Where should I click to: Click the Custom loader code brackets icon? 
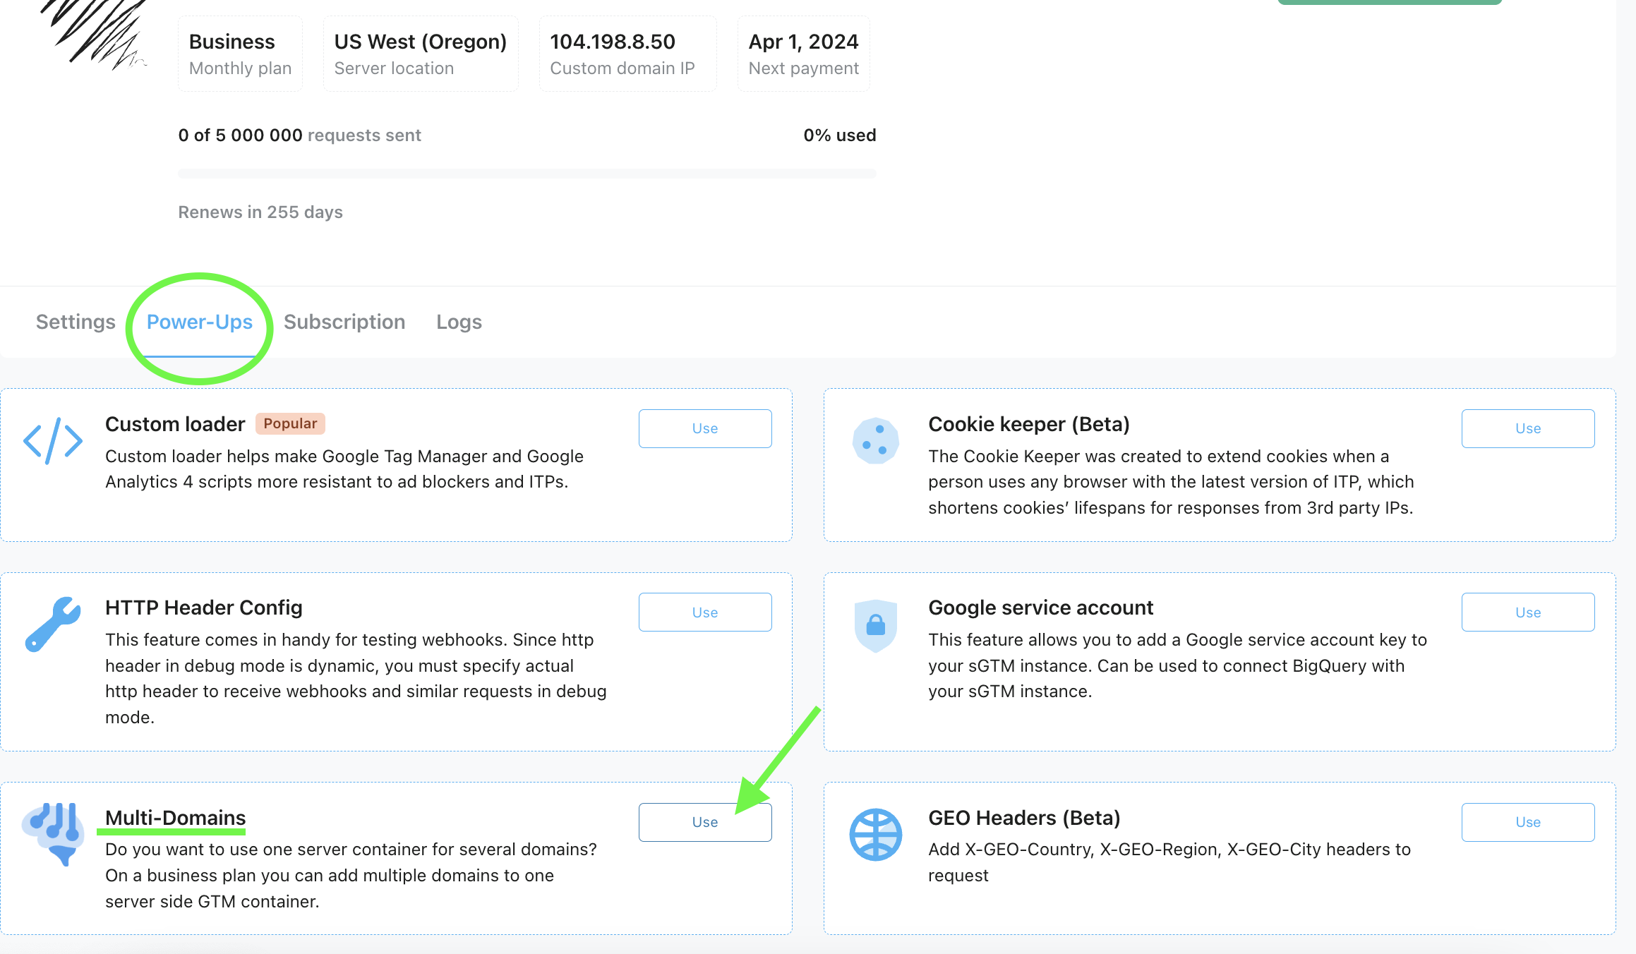(x=53, y=441)
